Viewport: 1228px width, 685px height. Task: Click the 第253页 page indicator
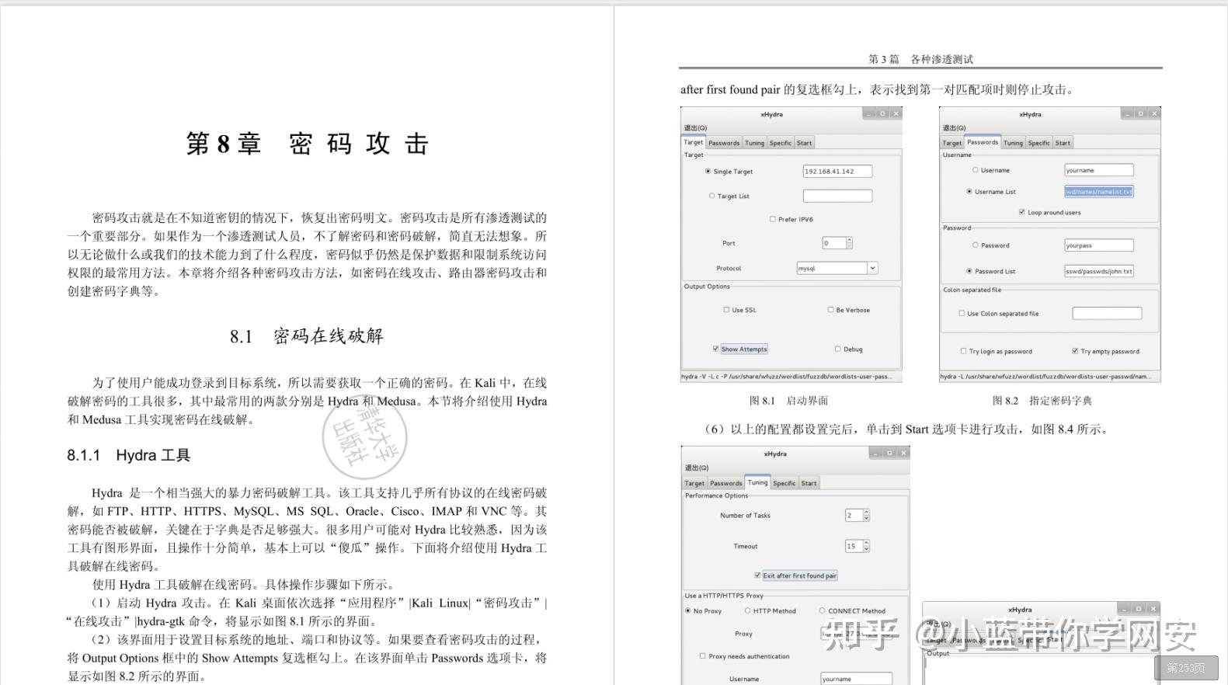pos(1186,668)
